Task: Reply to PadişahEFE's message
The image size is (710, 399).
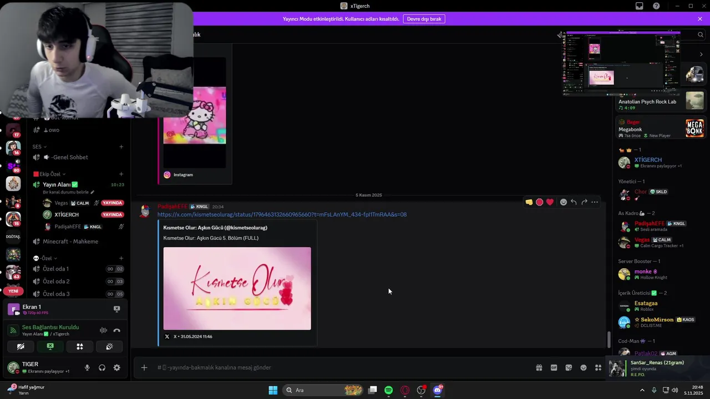Action: coord(574,202)
